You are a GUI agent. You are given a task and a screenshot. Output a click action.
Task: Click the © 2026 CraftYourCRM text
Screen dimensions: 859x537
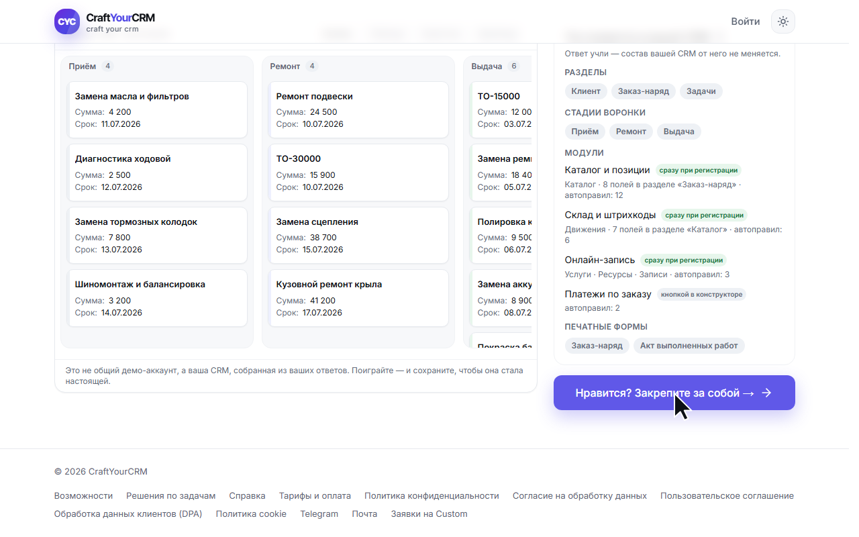click(x=101, y=472)
